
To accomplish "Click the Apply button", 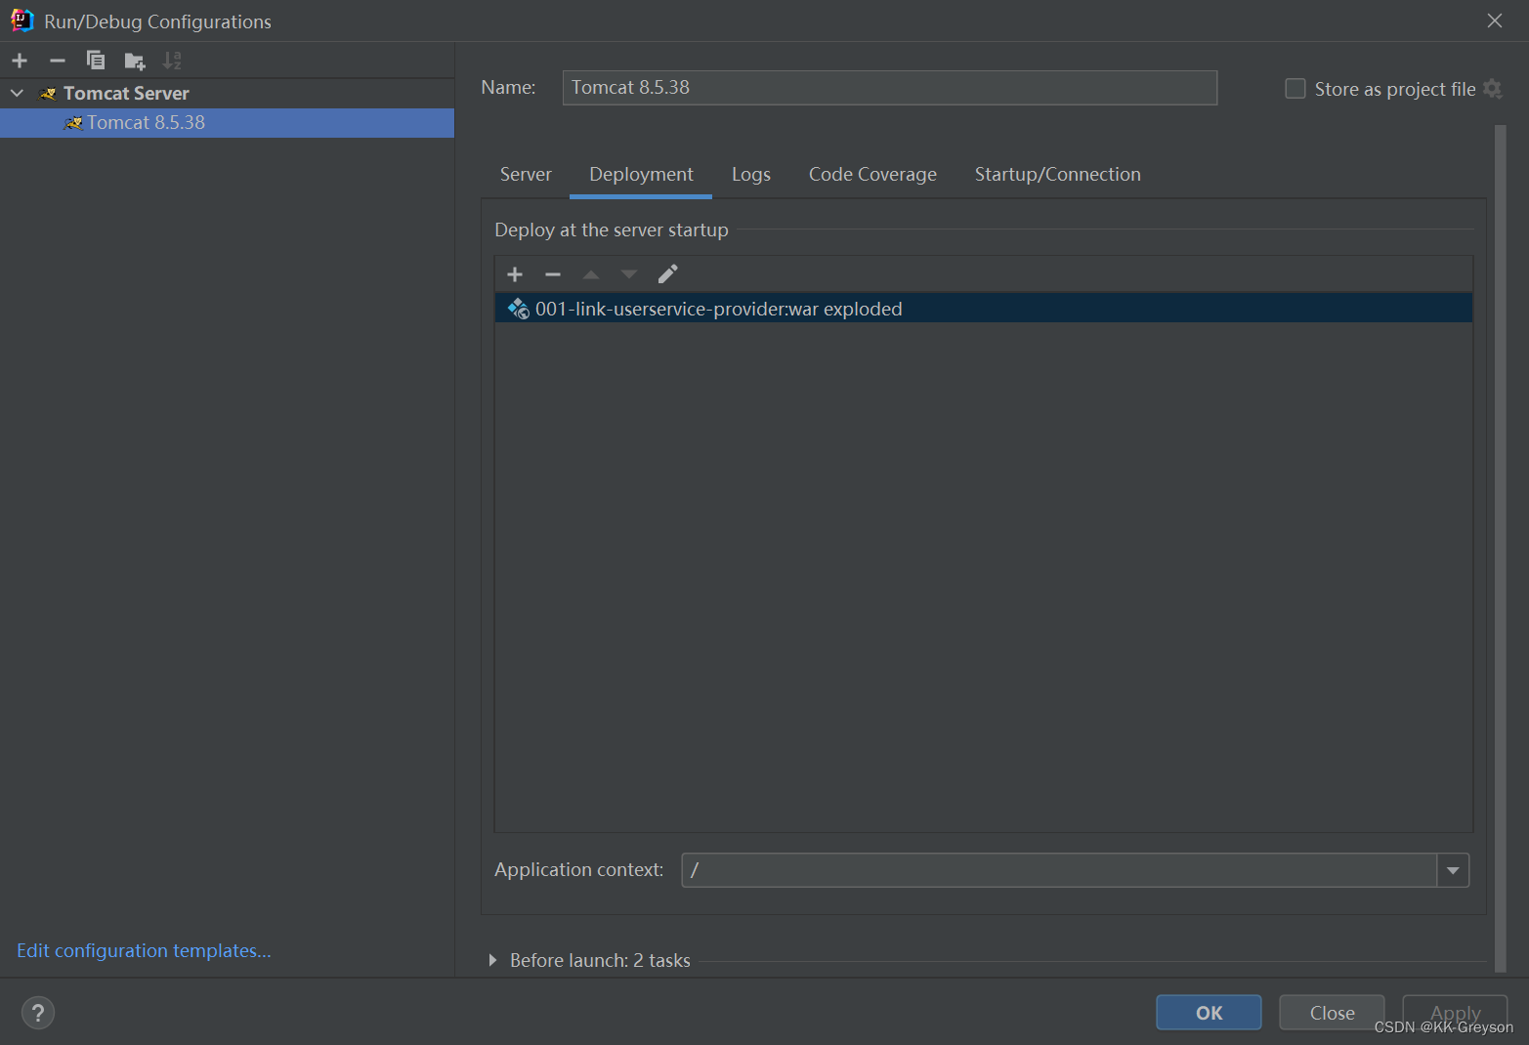I will 1455,1013.
